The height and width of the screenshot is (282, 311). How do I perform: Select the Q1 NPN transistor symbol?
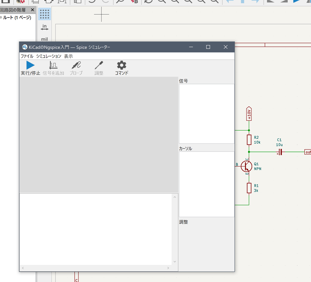pos(246,166)
